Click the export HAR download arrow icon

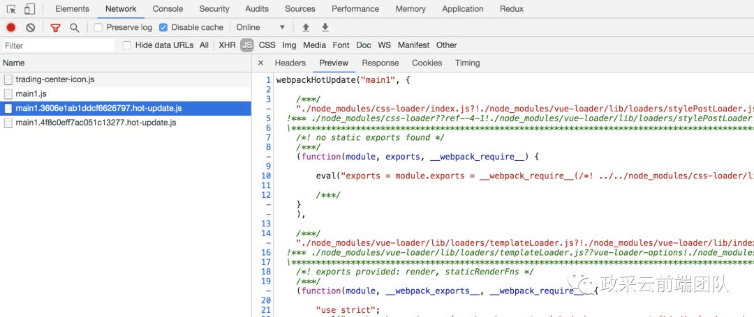325,27
